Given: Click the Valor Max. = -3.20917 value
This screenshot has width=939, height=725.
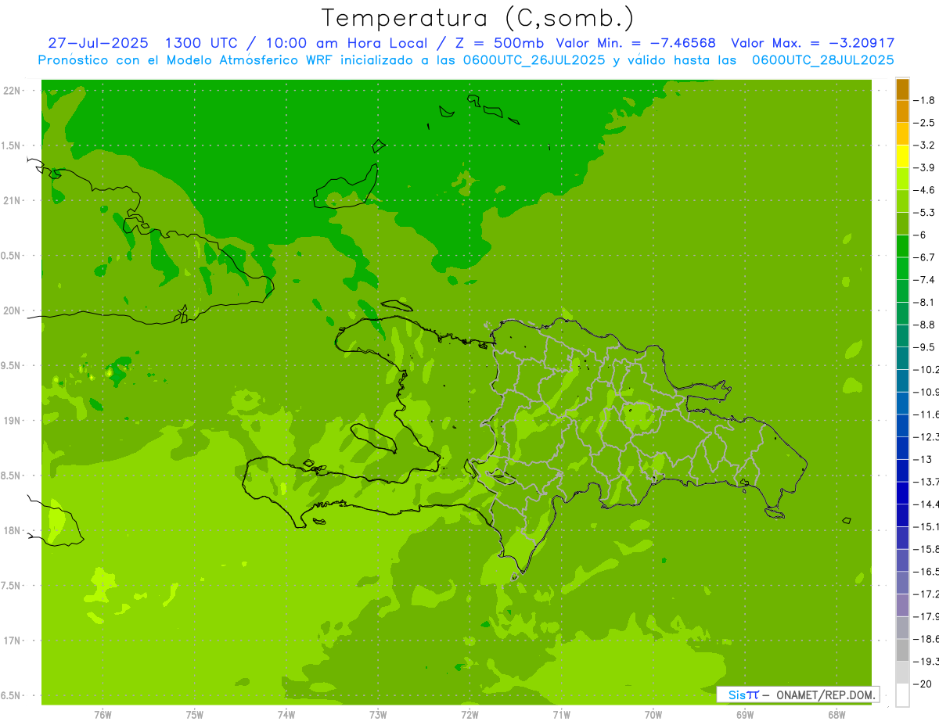Looking at the screenshot, I should 812,43.
